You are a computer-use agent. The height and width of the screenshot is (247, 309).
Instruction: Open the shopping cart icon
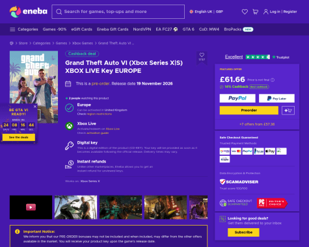point(256,12)
